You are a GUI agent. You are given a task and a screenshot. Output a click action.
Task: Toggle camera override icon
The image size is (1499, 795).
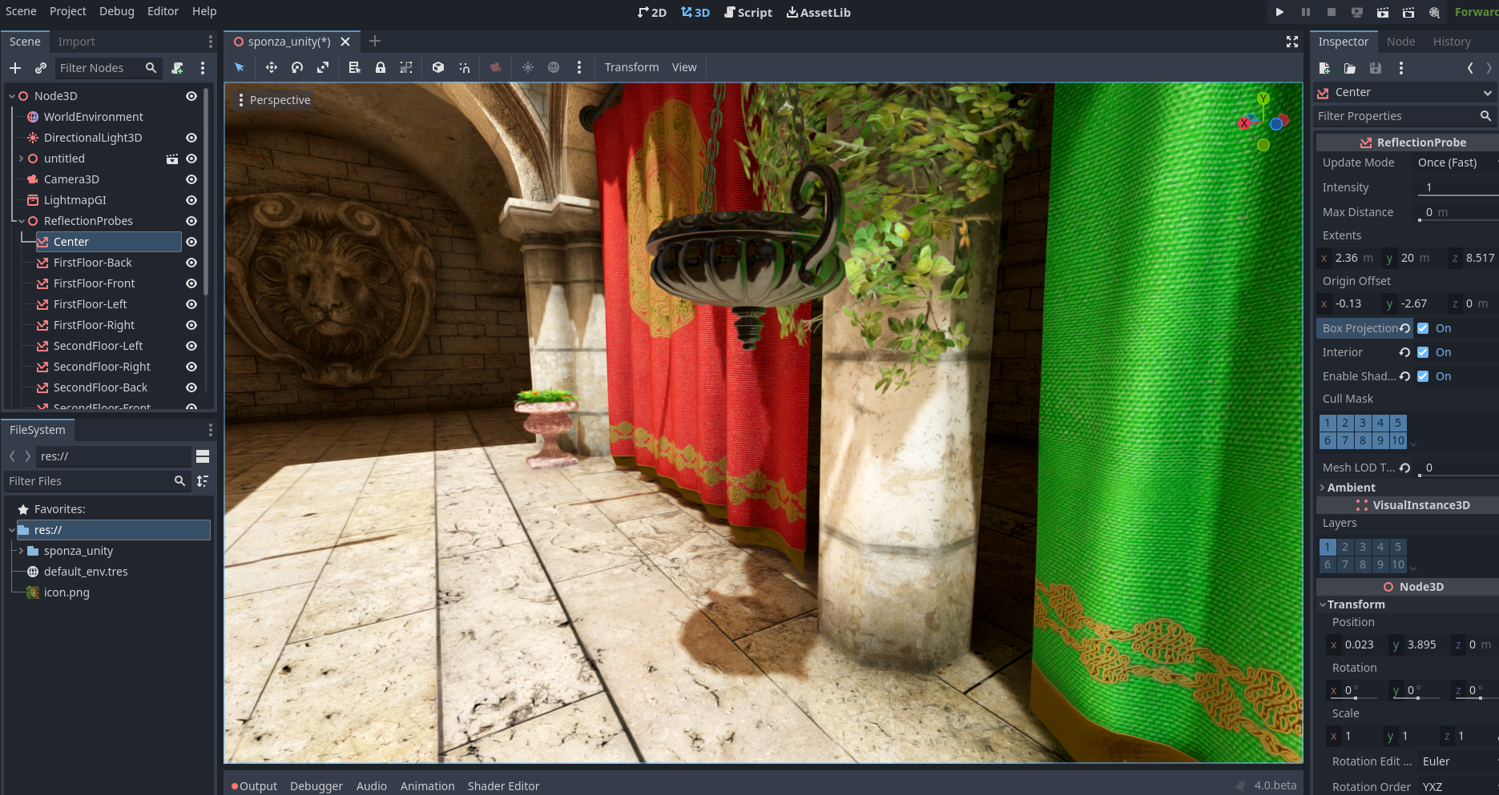496,67
